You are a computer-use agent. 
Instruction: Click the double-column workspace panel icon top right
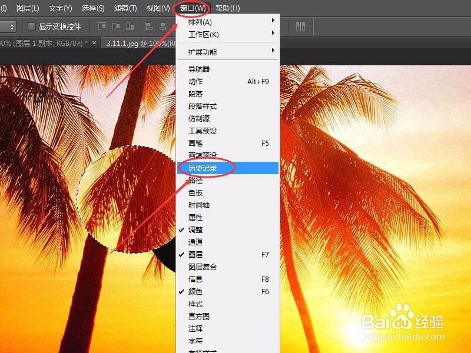coord(300,26)
